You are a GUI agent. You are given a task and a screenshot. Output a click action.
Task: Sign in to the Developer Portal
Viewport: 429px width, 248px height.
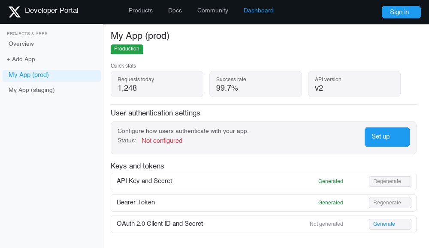401,12
